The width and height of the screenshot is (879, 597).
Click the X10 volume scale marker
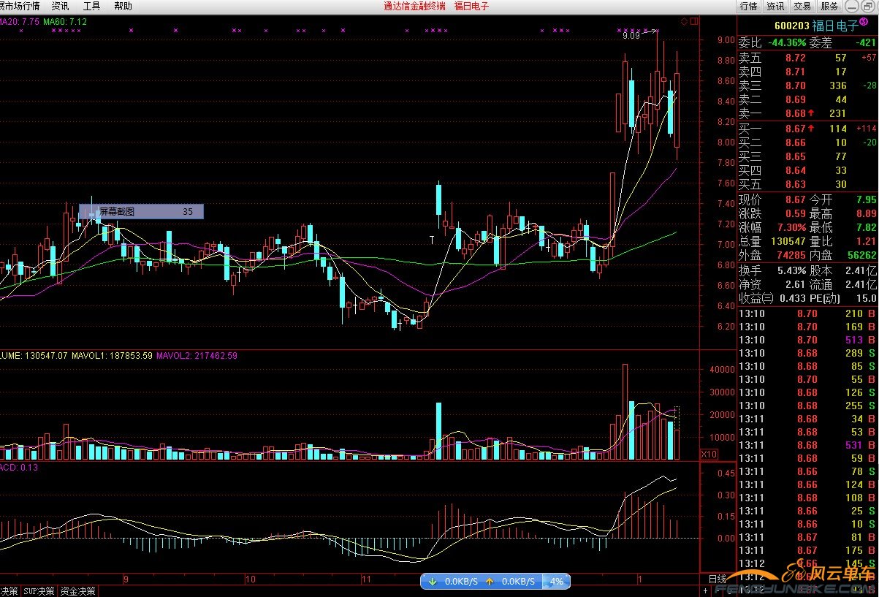tap(708, 454)
